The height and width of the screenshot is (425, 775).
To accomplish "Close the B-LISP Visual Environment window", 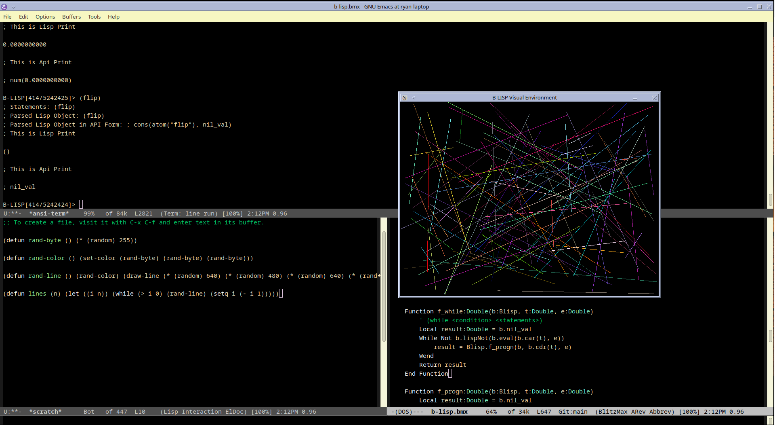I will pos(655,98).
